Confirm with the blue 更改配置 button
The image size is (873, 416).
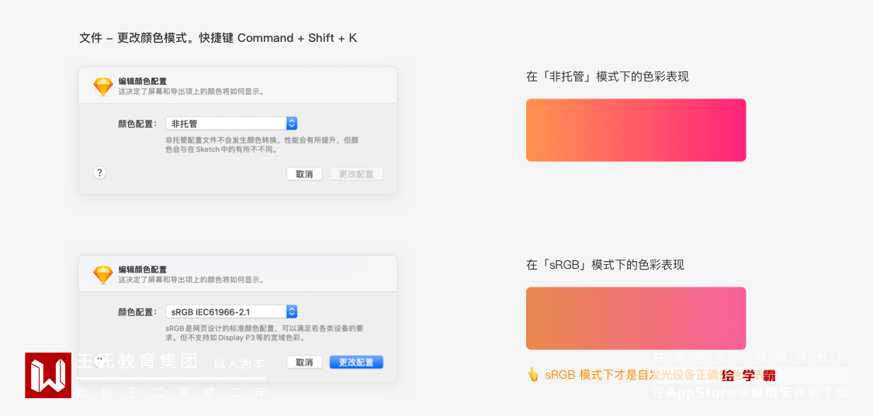(x=356, y=363)
